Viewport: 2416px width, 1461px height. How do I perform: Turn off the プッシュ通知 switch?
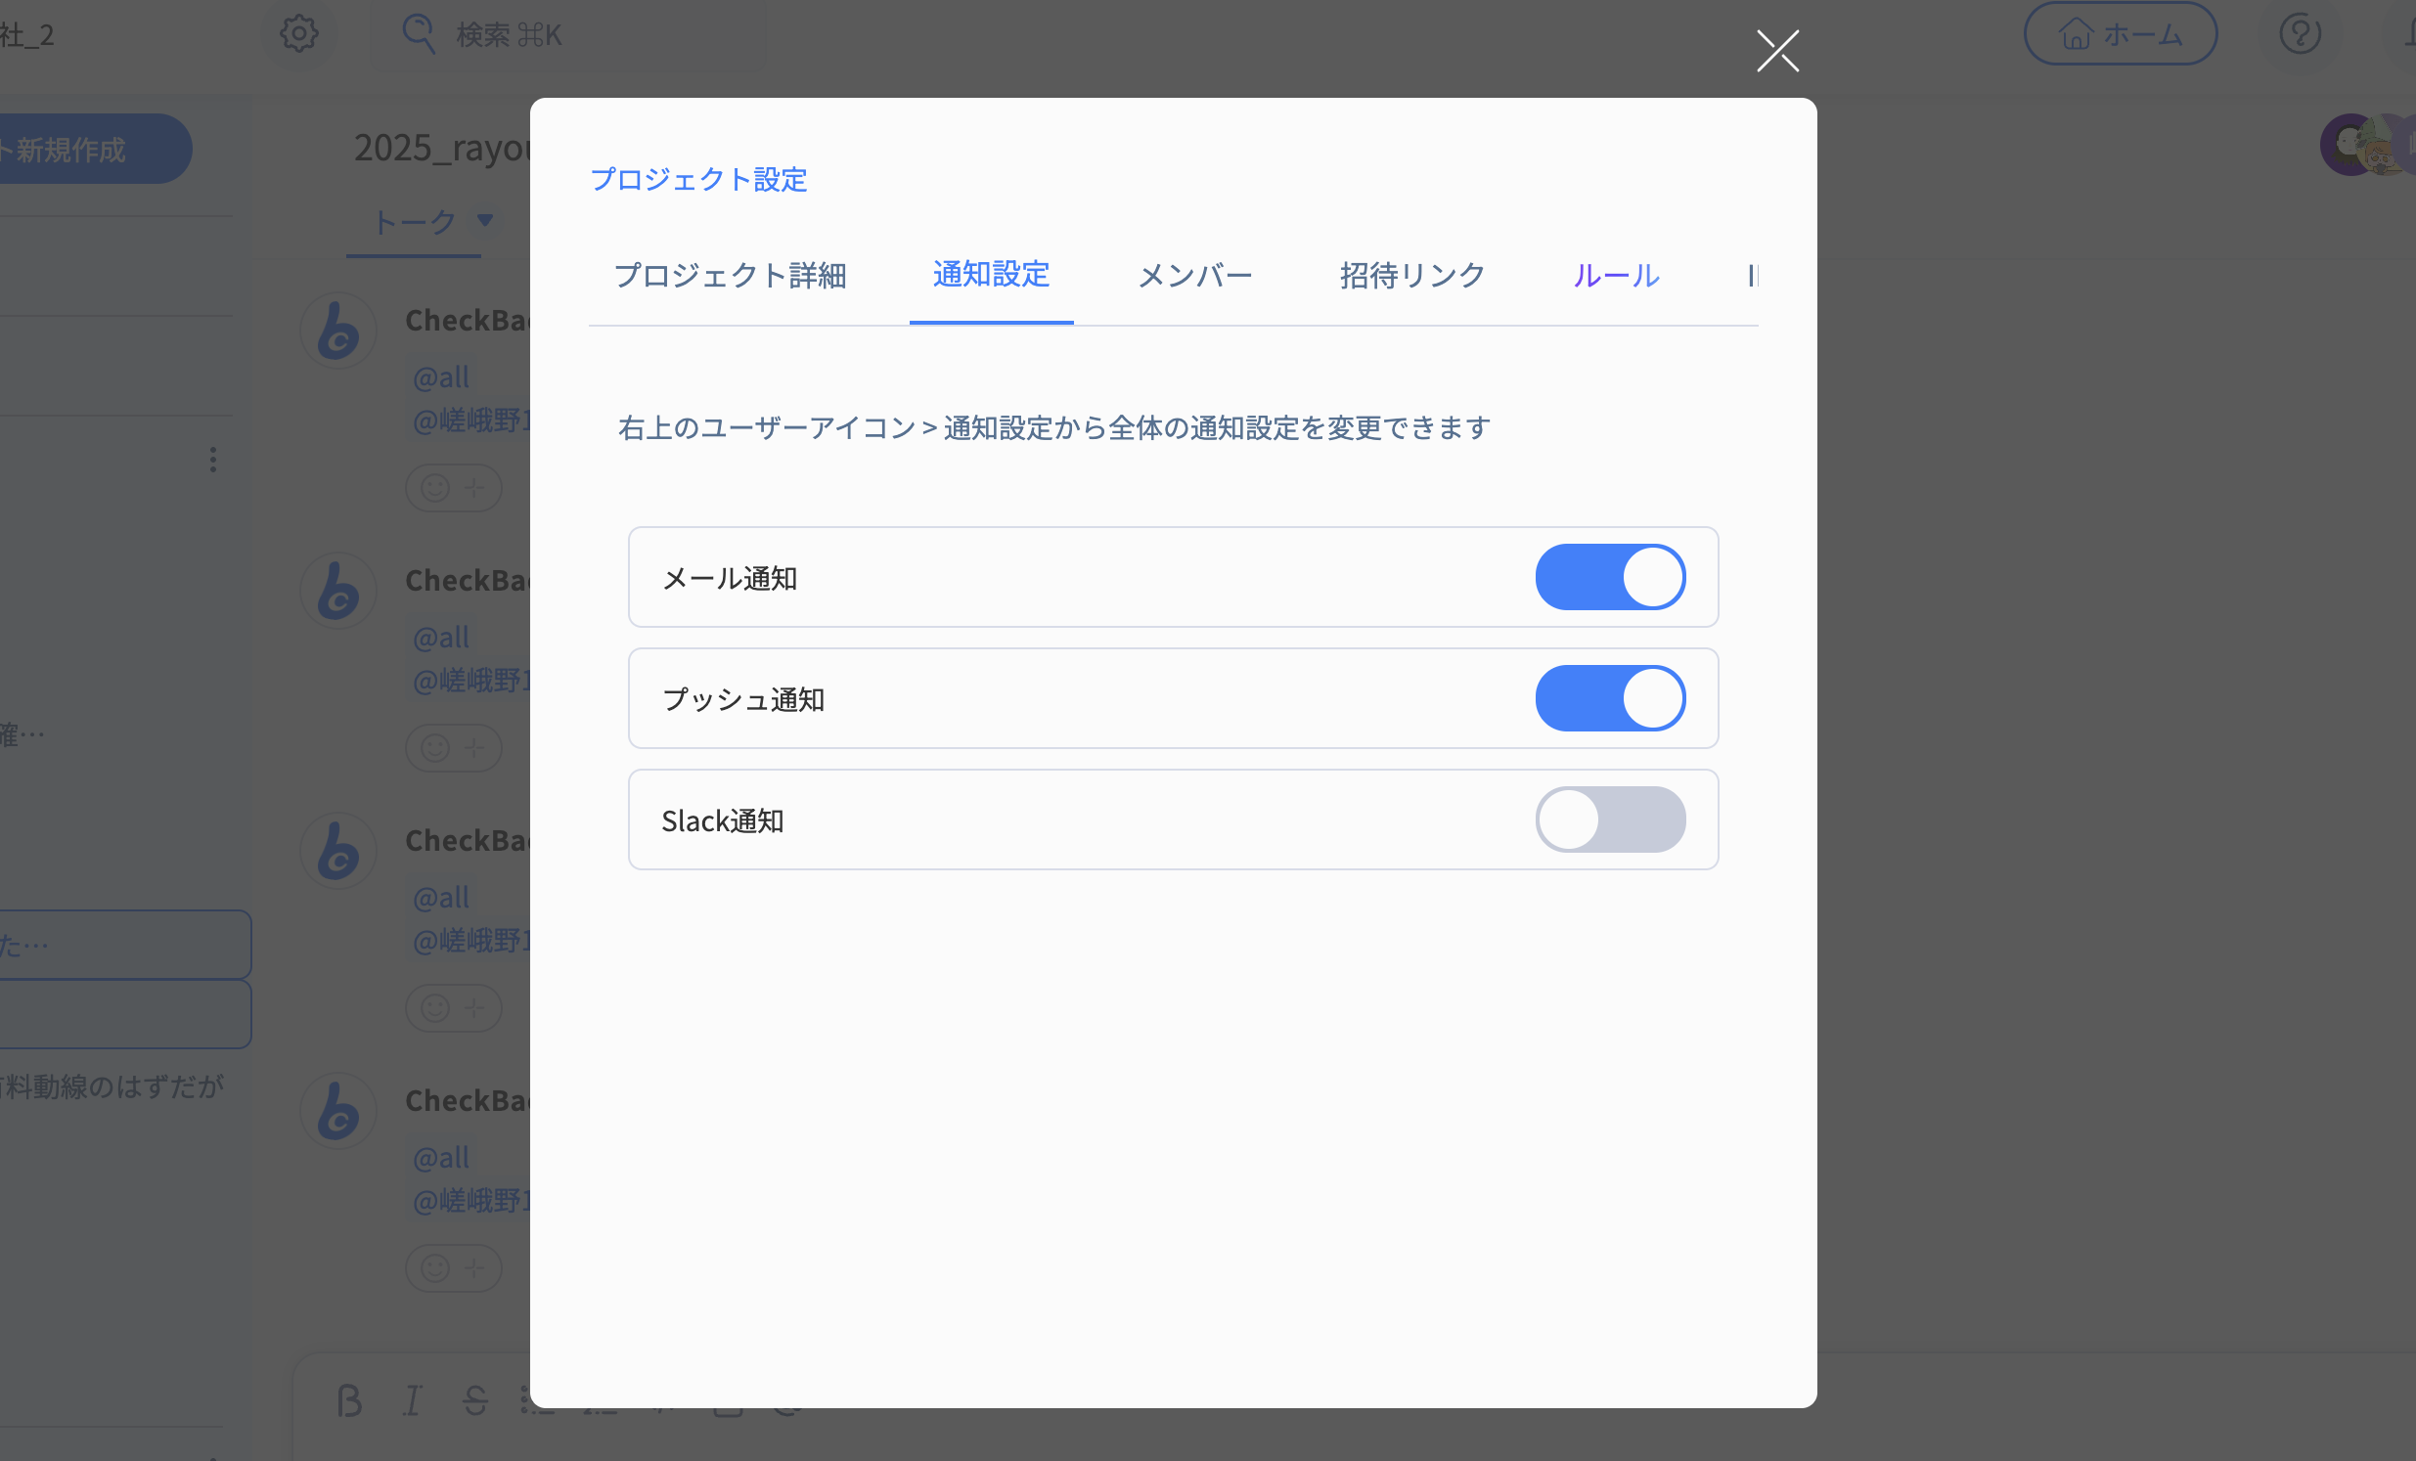click(x=1609, y=698)
